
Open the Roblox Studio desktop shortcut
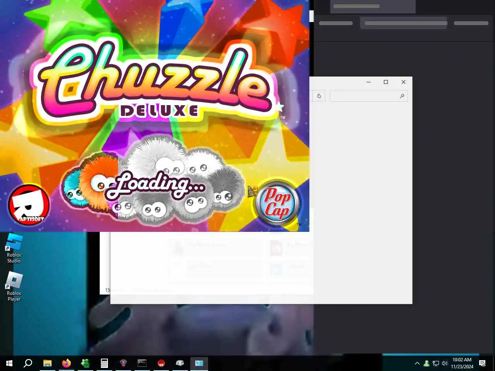point(14,248)
